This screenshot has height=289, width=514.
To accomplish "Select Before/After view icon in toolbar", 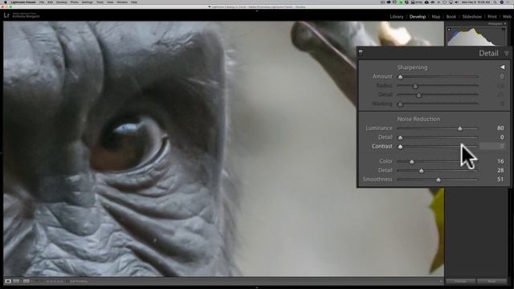I will (x=27, y=281).
